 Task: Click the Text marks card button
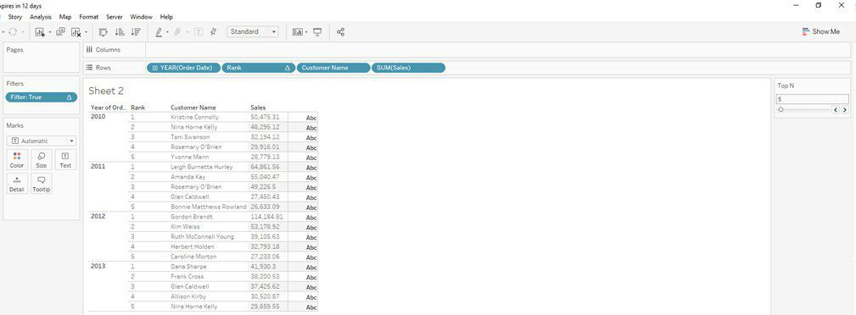tap(65, 160)
